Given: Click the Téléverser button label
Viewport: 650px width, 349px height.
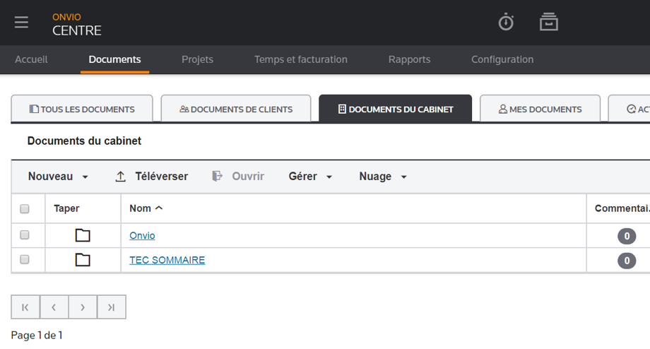Looking at the screenshot, I should [162, 177].
